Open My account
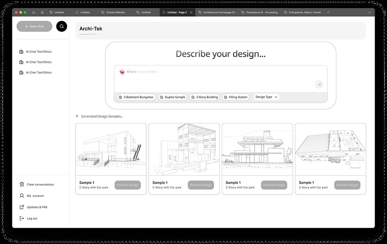This screenshot has width=387, height=244. pyautogui.click(x=32, y=196)
